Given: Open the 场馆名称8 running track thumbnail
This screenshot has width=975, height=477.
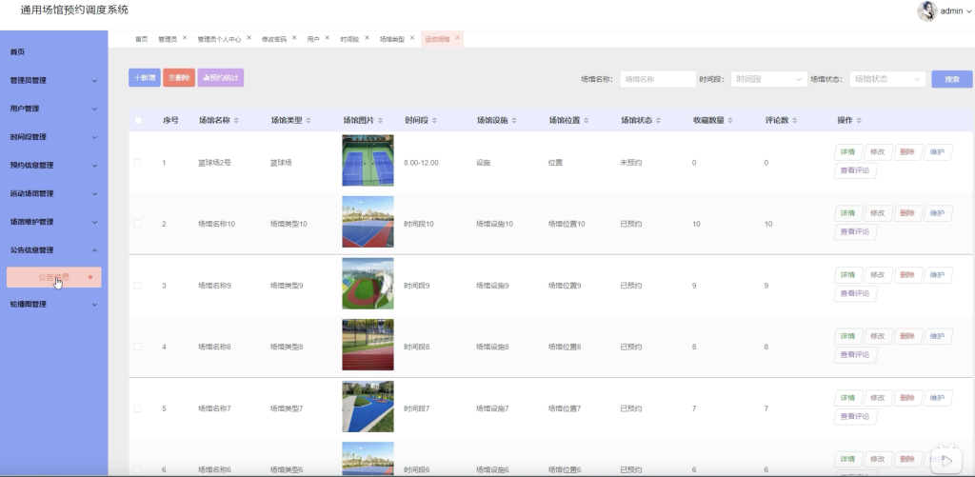Looking at the screenshot, I should coord(368,345).
